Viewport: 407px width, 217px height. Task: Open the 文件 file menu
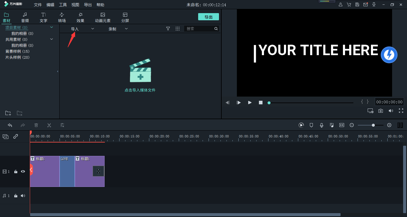pyautogui.click(x=38, y=5)
